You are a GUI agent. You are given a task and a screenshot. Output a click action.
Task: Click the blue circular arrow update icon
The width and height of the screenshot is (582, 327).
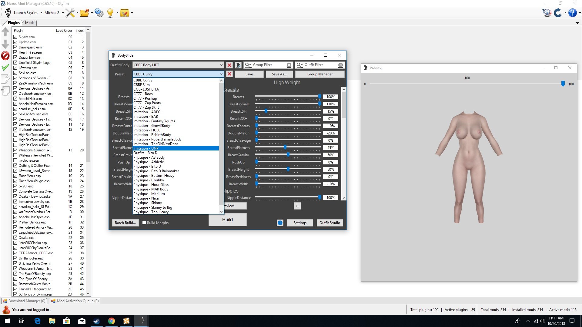coord(558,13)
